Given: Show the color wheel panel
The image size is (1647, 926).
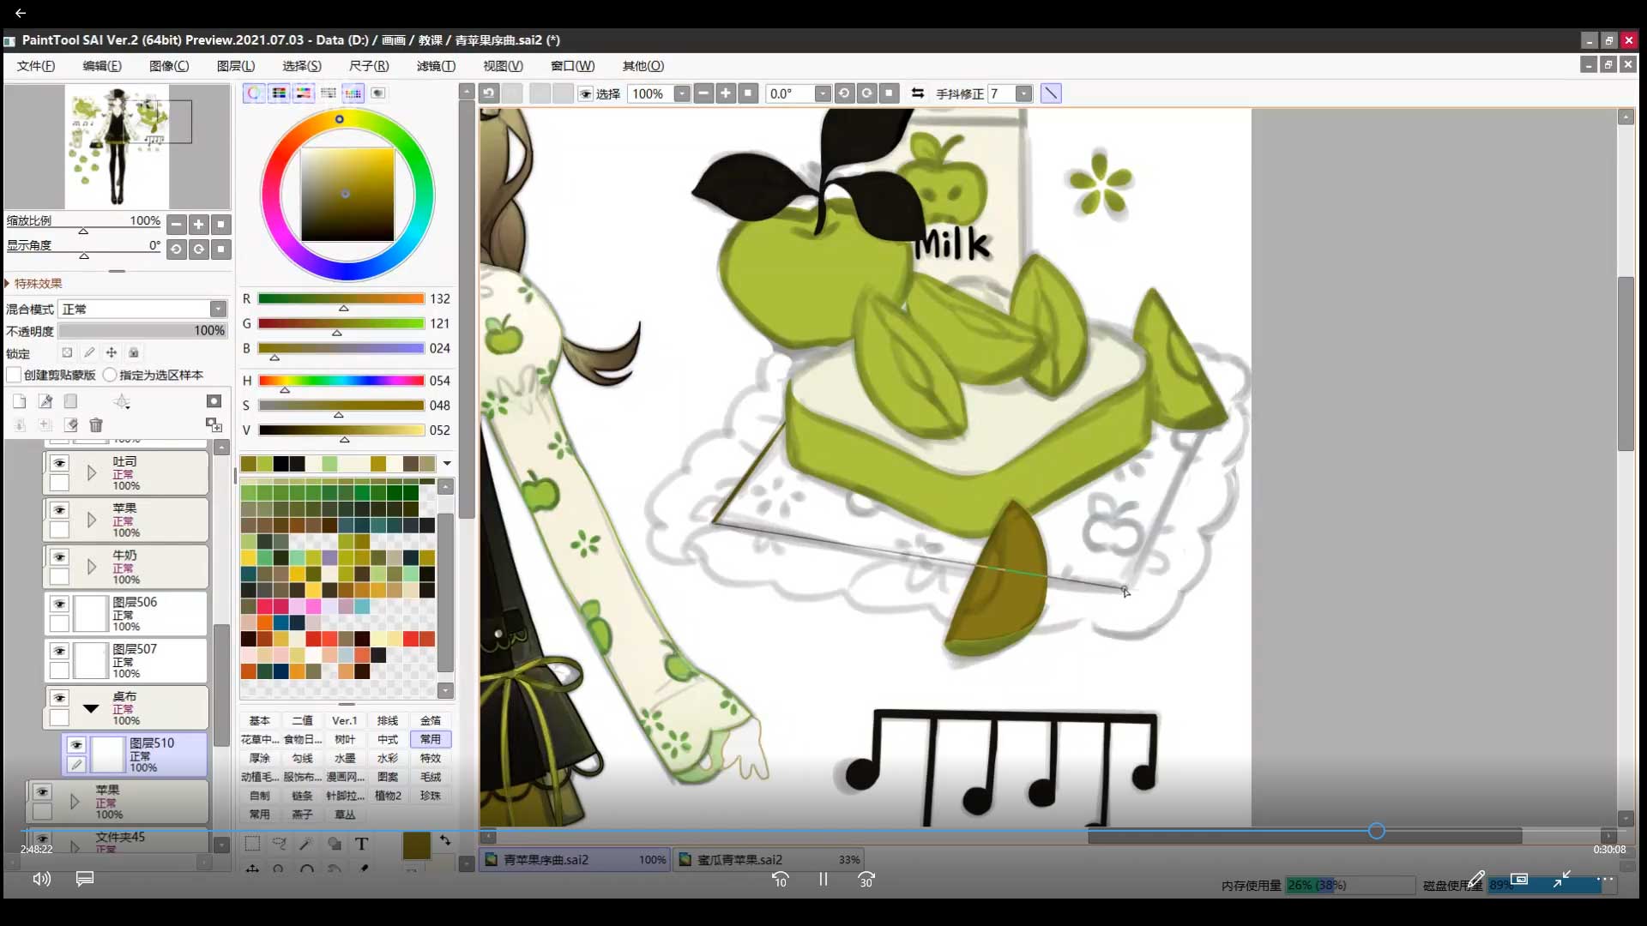Looking at the screenshot, I should click(254, 93).
